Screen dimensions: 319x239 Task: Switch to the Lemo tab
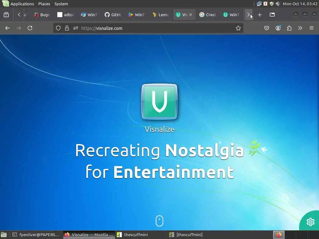[x=160, y=15]
